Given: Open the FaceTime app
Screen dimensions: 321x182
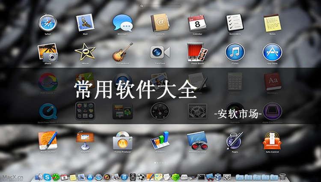Looking at the screenshot, I should click(x=160, y=52).
